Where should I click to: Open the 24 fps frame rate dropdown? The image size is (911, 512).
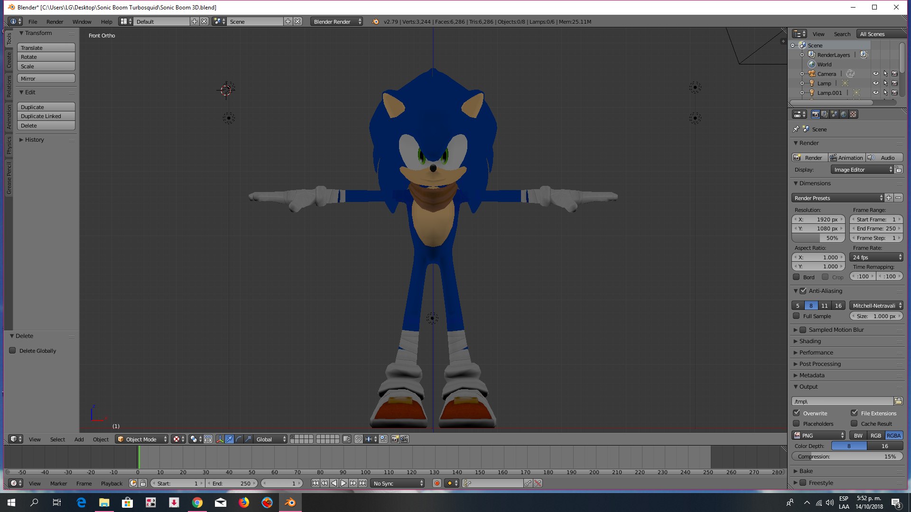876,257
